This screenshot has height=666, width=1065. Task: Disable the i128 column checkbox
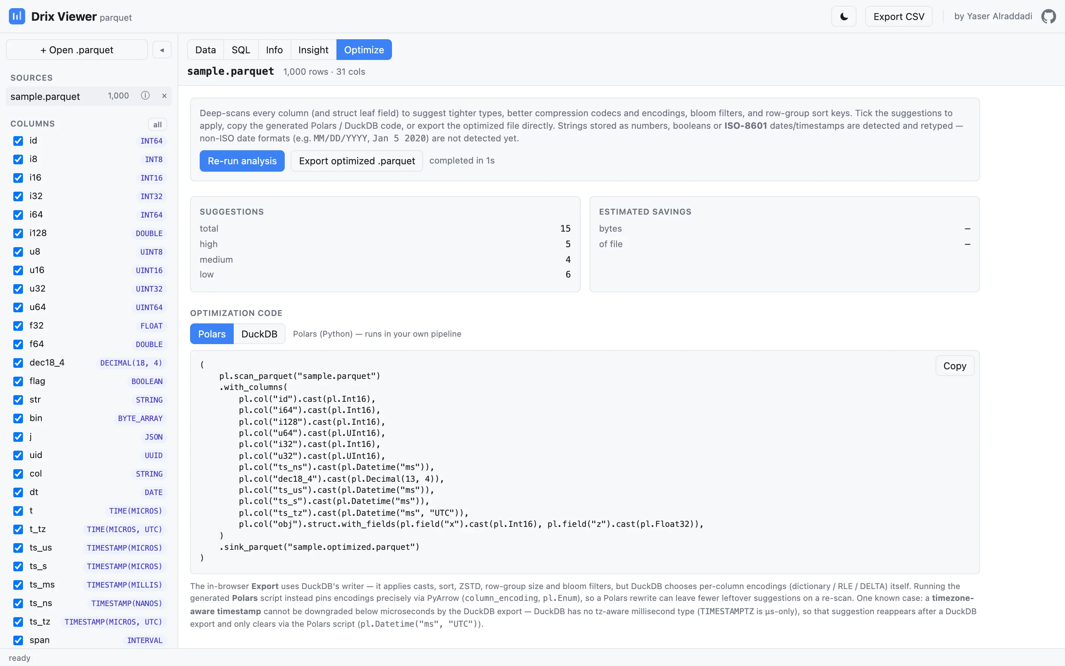(x=18, y=233)
